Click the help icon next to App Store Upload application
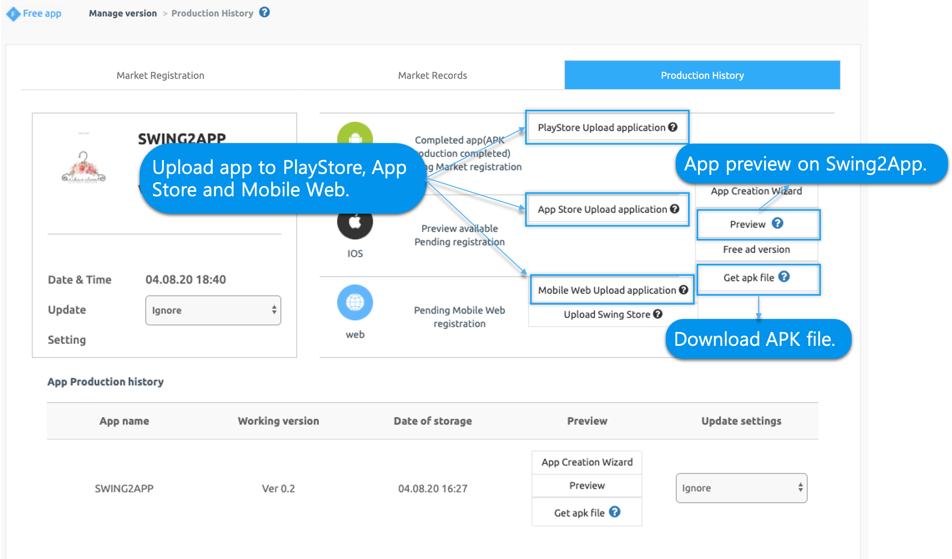 pyautogui.click(x=674, y=209)
